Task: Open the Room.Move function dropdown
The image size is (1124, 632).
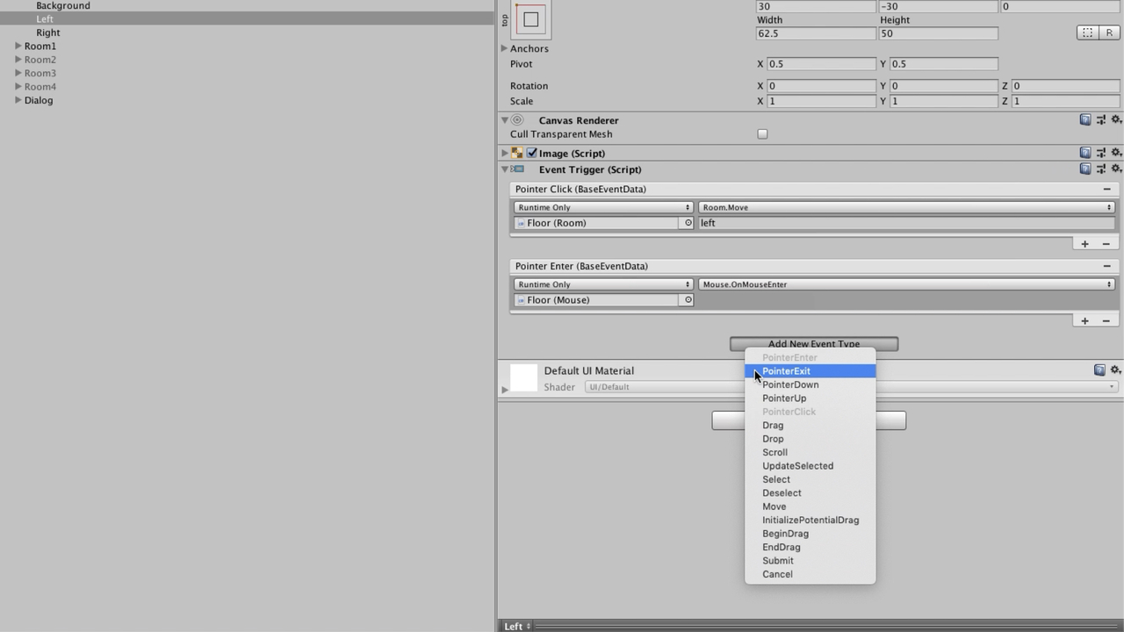Action: coord(905,207)
